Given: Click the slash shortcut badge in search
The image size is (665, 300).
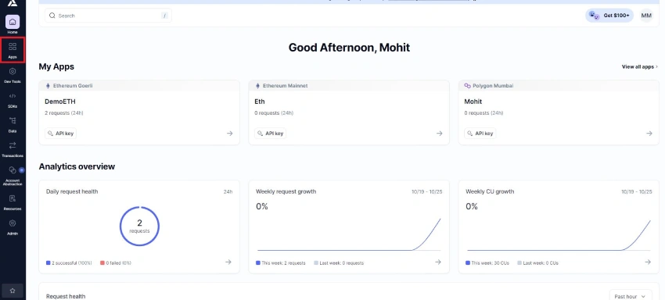Looking at the screenshot, I should [164, 16].
